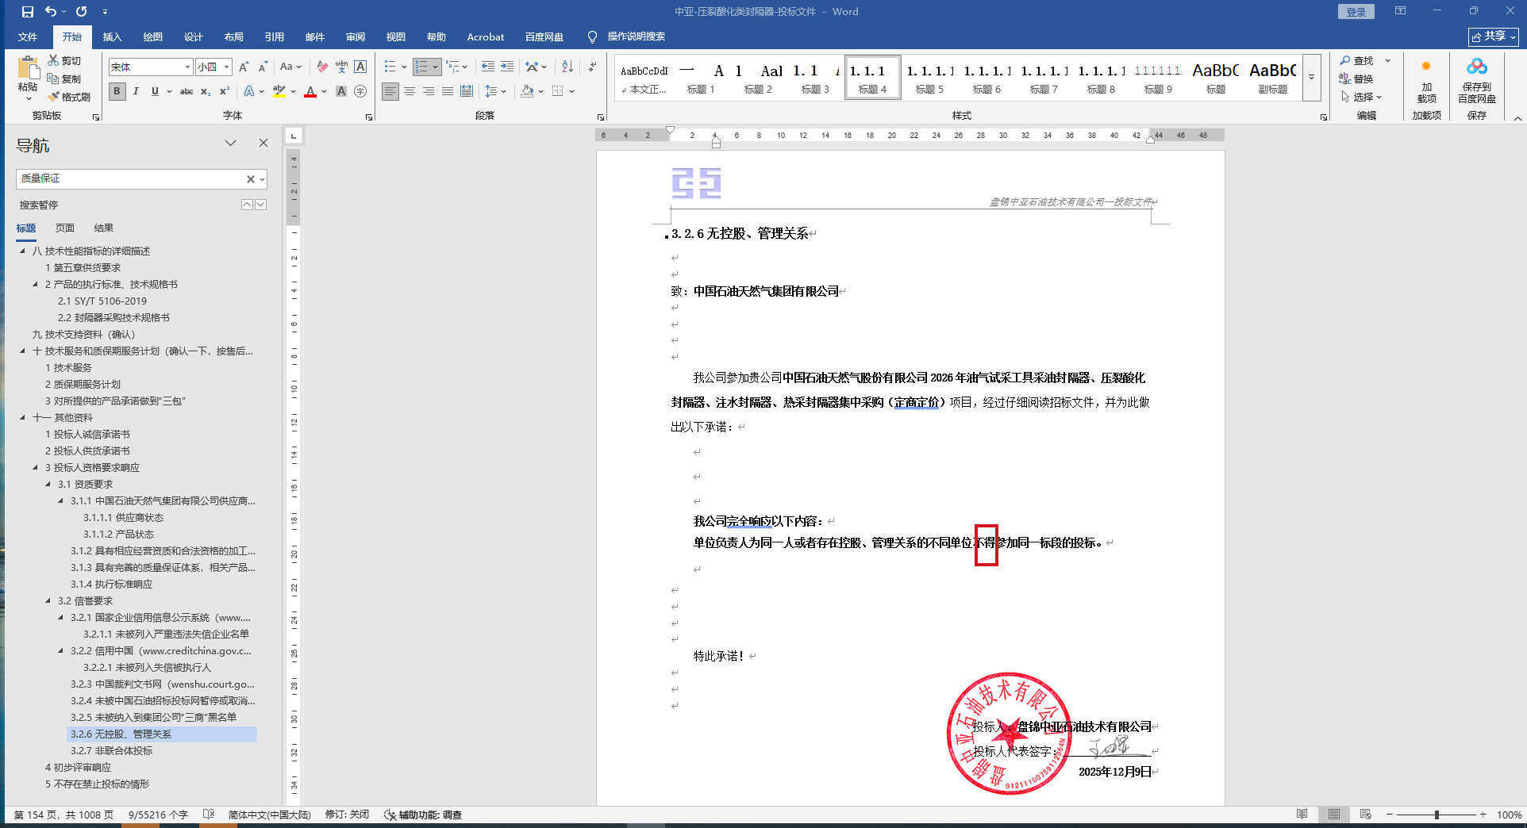Switch navigation pane to 结果 tab
Screen dimensions: 1527x828
point(104,228)
